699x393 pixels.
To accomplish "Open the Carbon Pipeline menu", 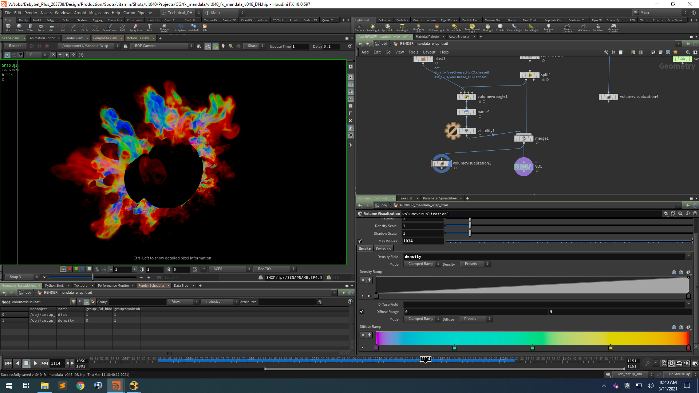I will pos(138,13).
